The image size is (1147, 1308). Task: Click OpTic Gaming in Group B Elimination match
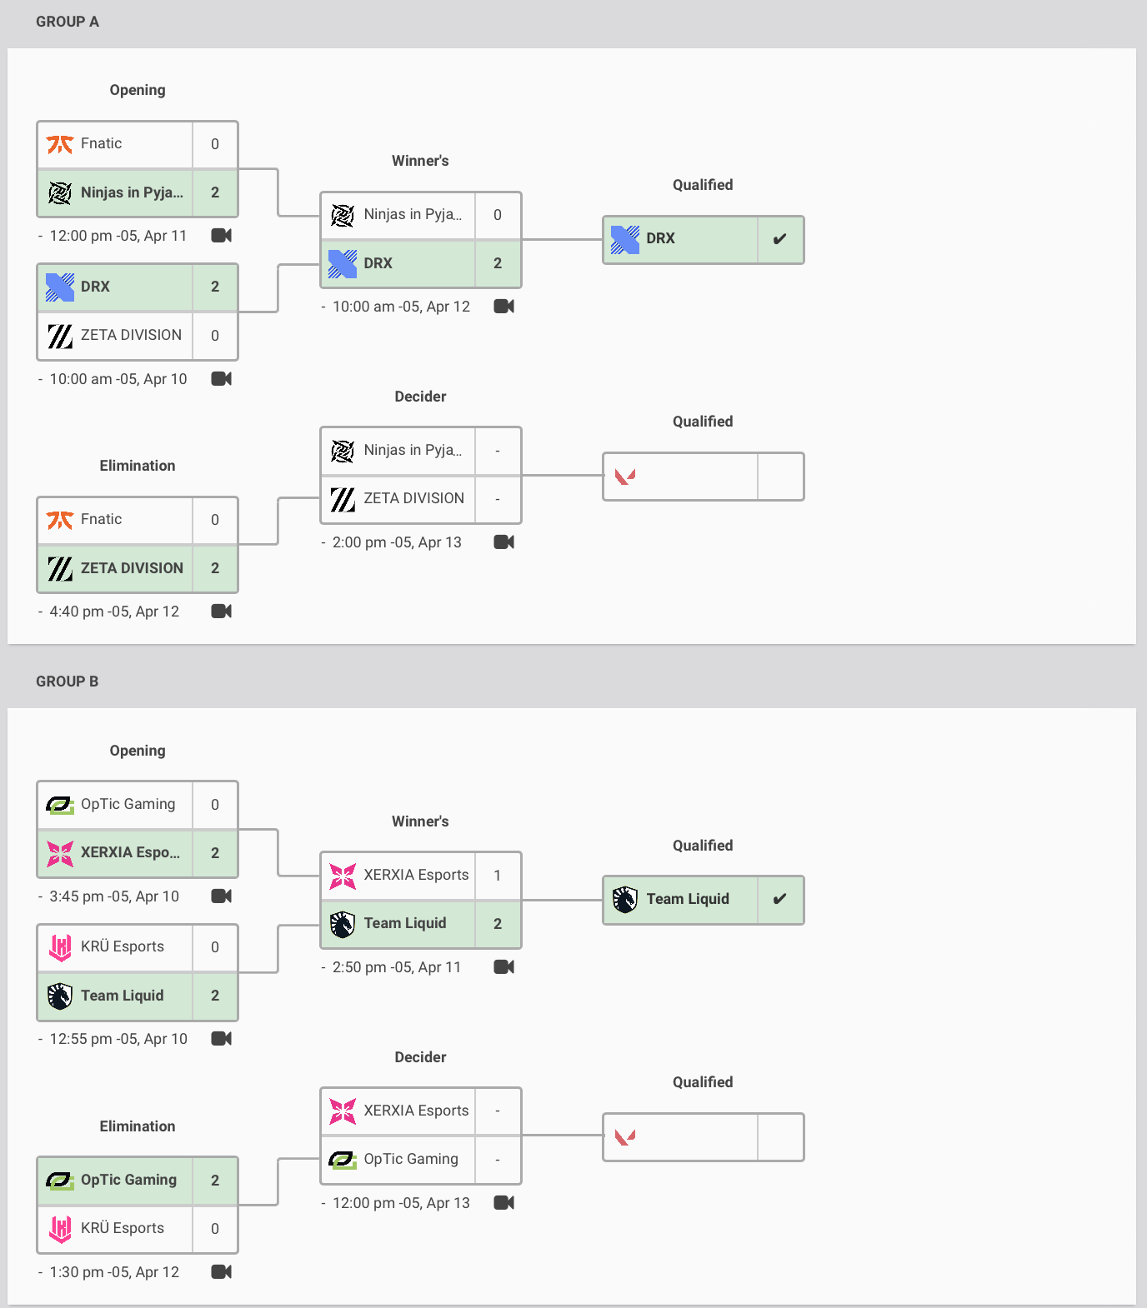click(x=128, y=1181)
